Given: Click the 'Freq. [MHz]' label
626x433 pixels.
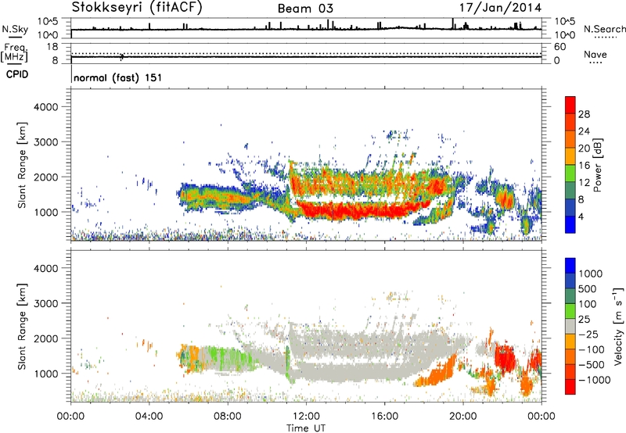Looking at the screenshot, I should point(14,53).
